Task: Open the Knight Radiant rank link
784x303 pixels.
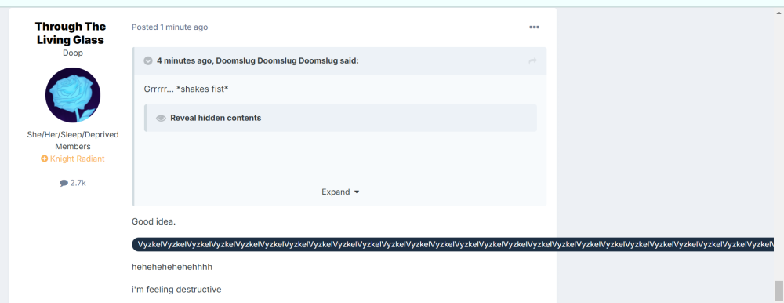Action: point(73,159)
